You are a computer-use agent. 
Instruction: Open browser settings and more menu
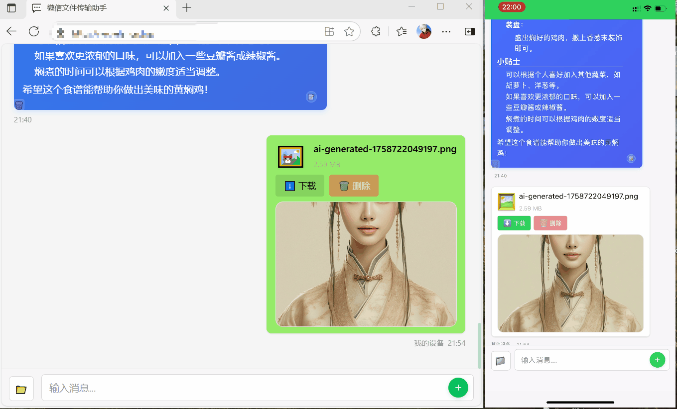pos(446,31)
